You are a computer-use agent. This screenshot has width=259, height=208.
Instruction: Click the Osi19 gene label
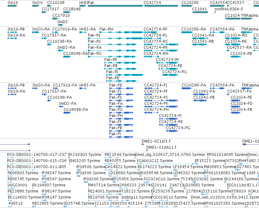coord(13,3)
